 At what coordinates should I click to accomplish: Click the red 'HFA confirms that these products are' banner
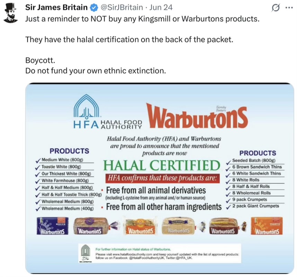[x=162, y=178]
